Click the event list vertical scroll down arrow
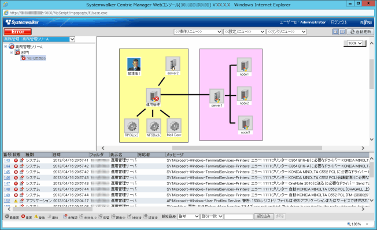Screen dimensions: 377x230 pyautogui.click(x=371, y=201)
